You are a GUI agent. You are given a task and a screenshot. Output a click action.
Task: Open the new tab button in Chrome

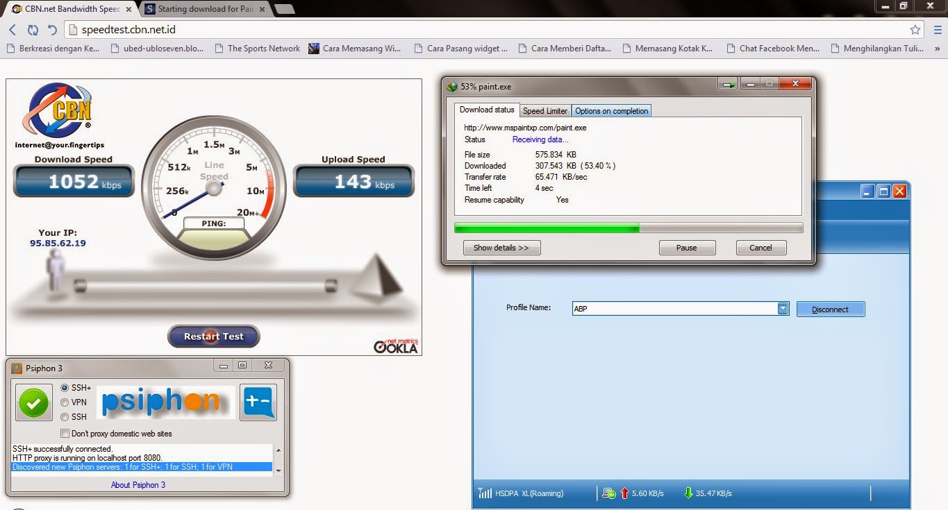coord(283,9)
